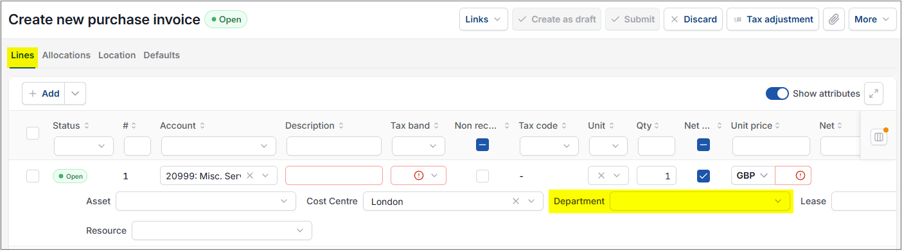The width and height of the screenshot is (902, 251).
Task: Open the Defaults tab
Action: (161, 55)
